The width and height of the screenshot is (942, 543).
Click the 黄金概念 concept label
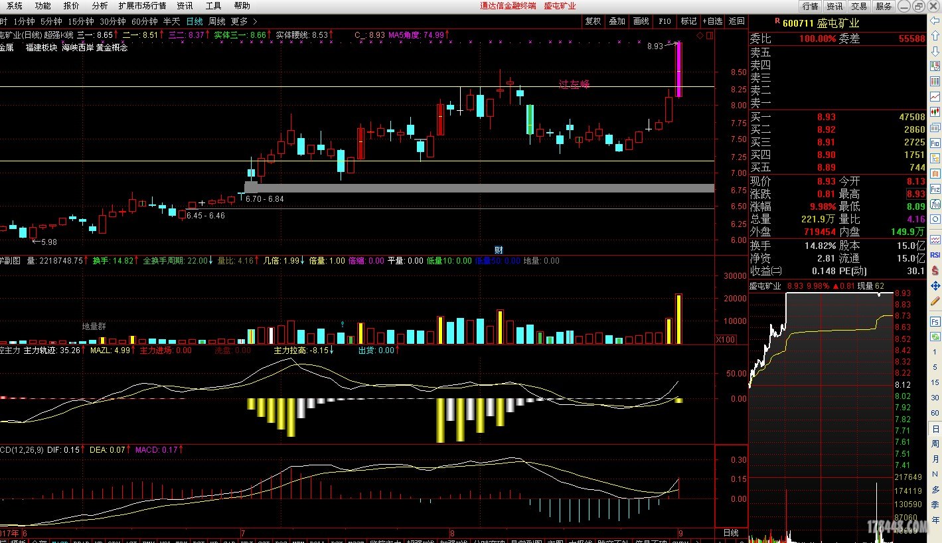pyautogui.click(x=112, y=48)
